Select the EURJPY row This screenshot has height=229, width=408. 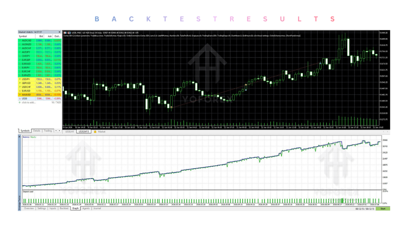click(x=39, y=68)
